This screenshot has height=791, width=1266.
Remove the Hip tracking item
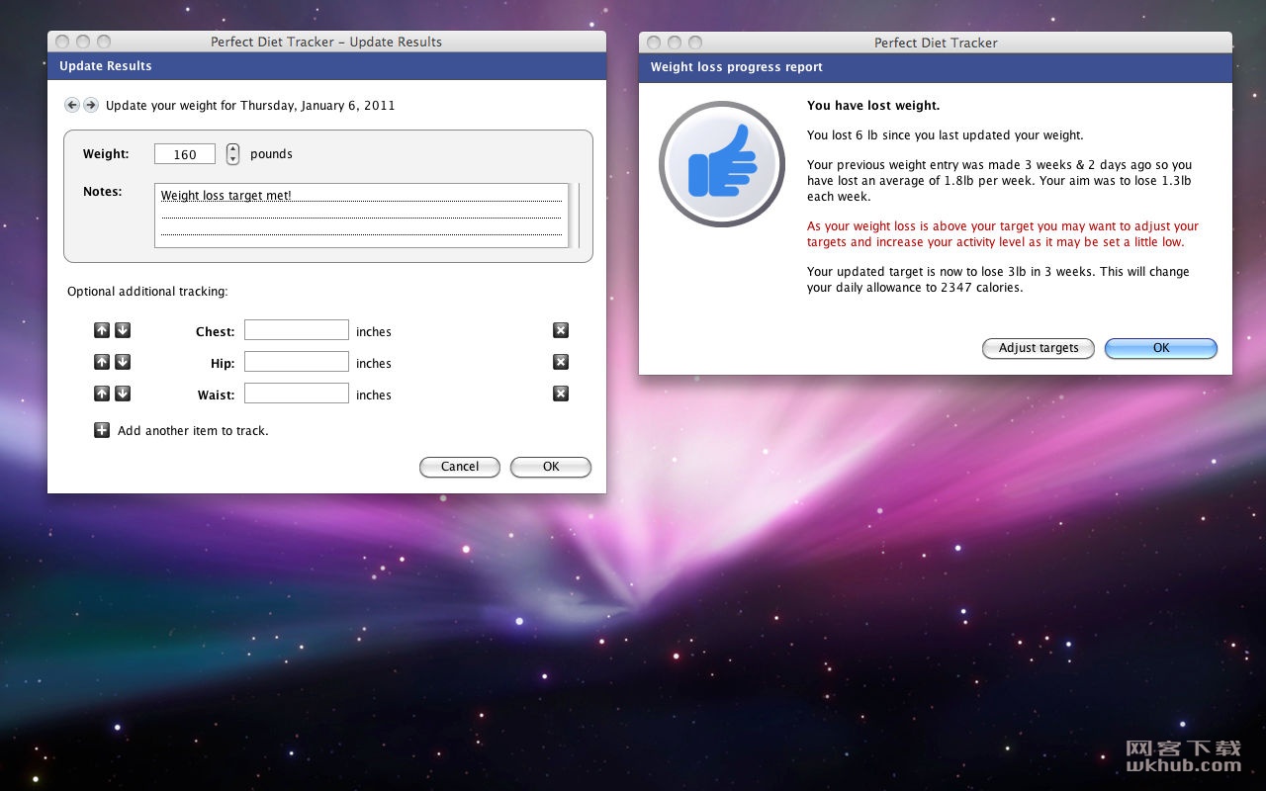tap(561, 362)
